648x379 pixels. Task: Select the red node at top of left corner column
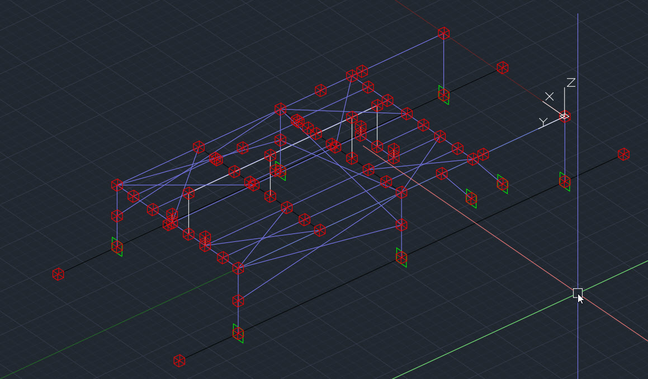(x=117, y=184)
